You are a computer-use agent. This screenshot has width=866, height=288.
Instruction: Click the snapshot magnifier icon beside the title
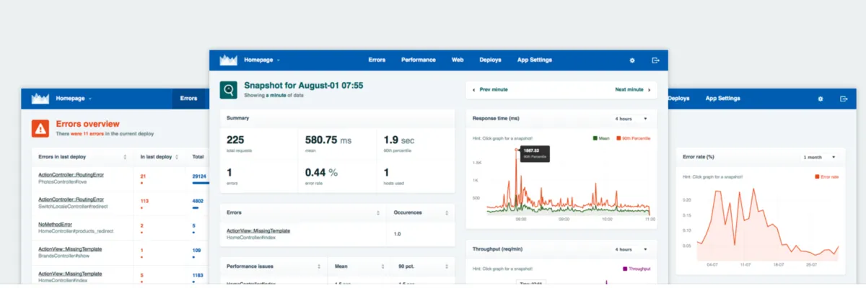coord(229,90)
